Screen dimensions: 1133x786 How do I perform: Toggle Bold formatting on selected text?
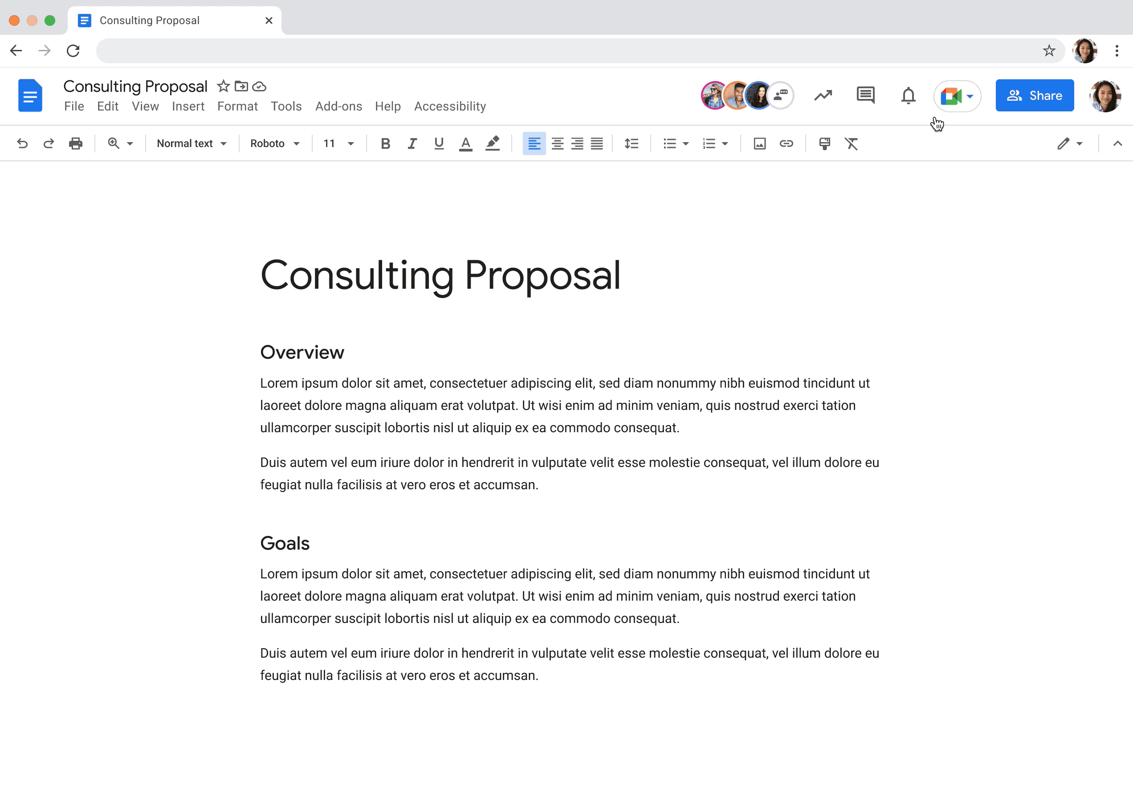(385, 143)
